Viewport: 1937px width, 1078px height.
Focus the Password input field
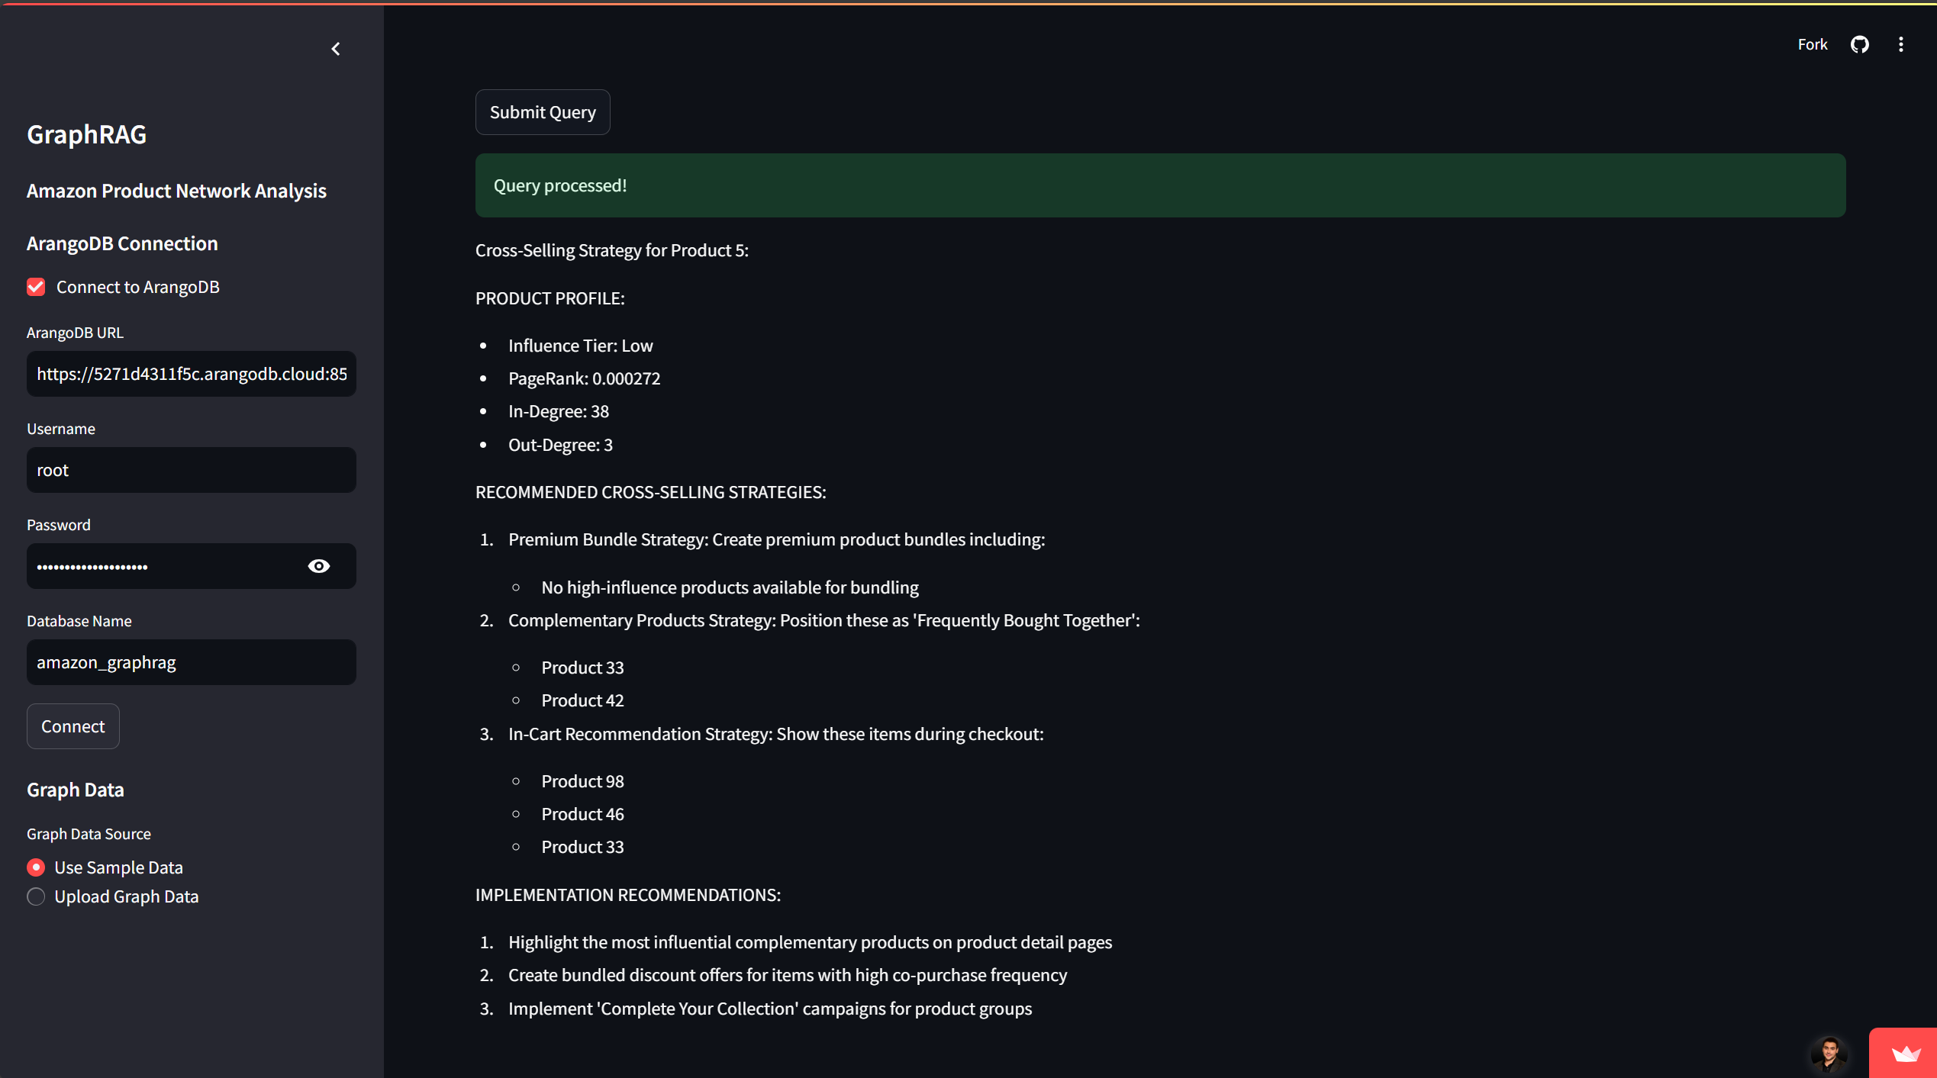[164, 566]
